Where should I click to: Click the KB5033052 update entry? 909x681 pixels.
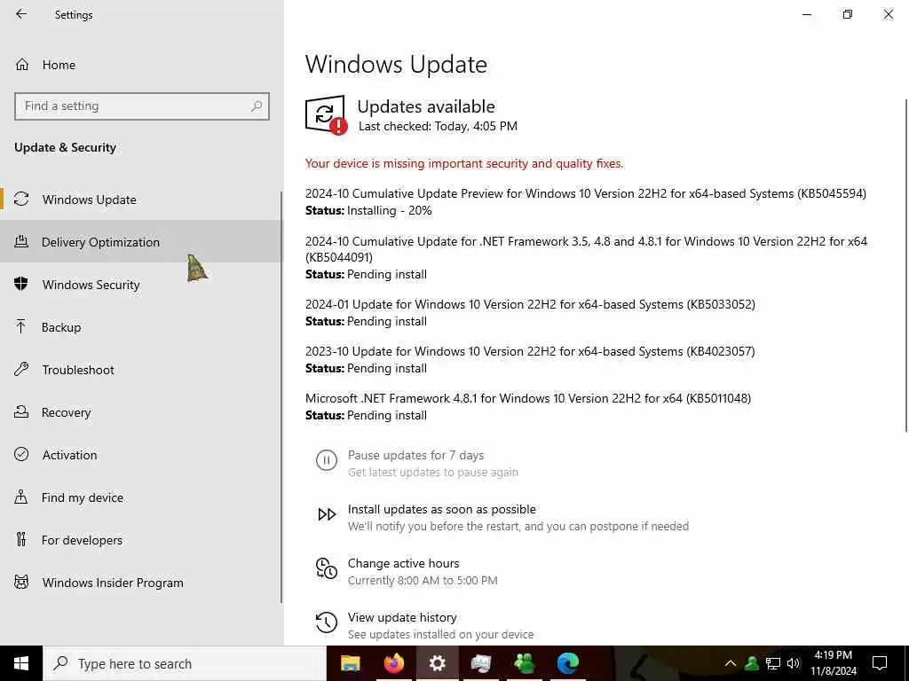tap(530, 304)
